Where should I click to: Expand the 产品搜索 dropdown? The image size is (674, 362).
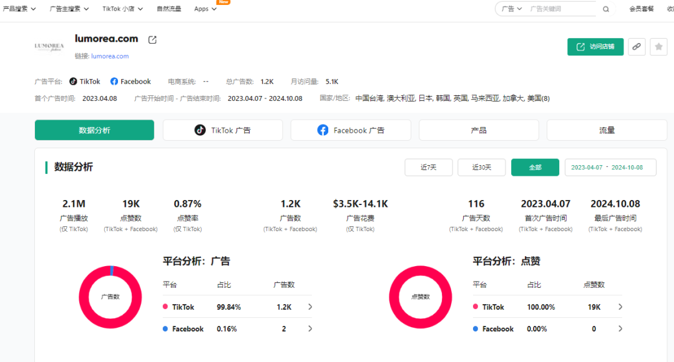pos(19,9)
